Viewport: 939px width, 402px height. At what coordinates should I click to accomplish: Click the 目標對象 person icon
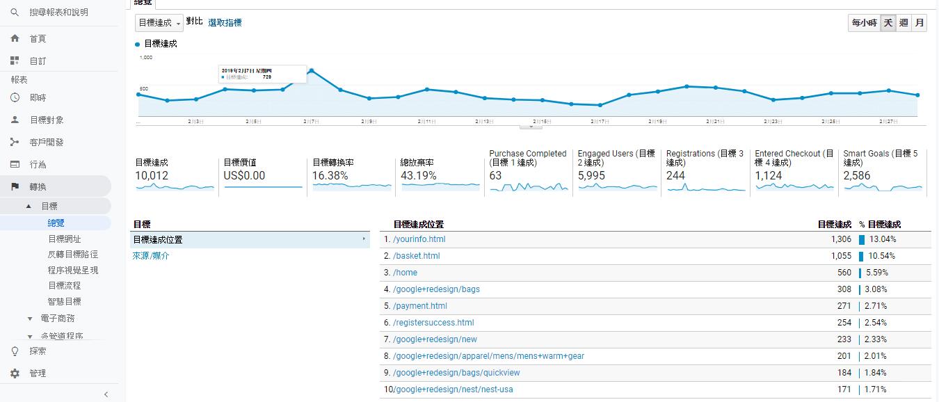pyautogui.click(x=15, y=120)
